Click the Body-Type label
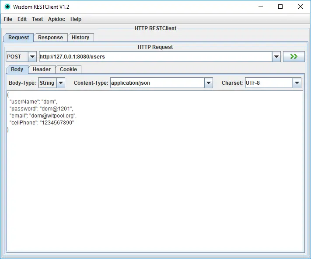This screenshot has width=311, height=259. (x=22, y=83)
